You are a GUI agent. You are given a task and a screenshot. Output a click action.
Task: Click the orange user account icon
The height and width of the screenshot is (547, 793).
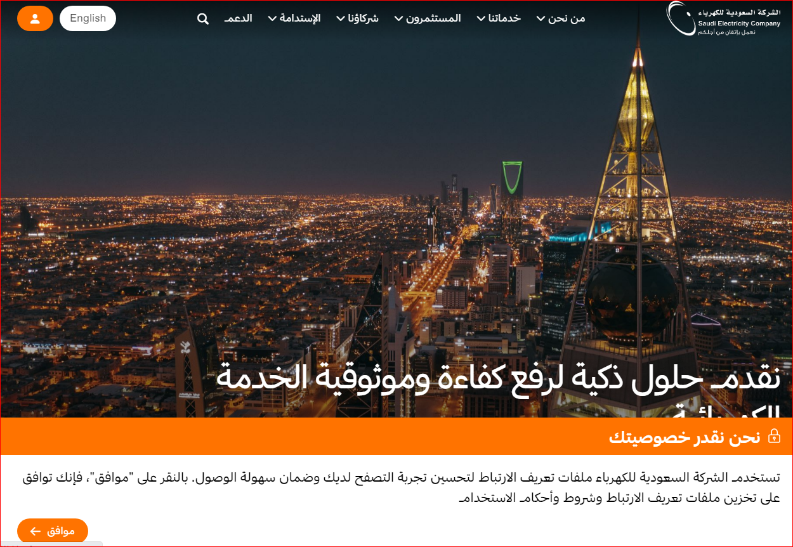click(35, 18)
